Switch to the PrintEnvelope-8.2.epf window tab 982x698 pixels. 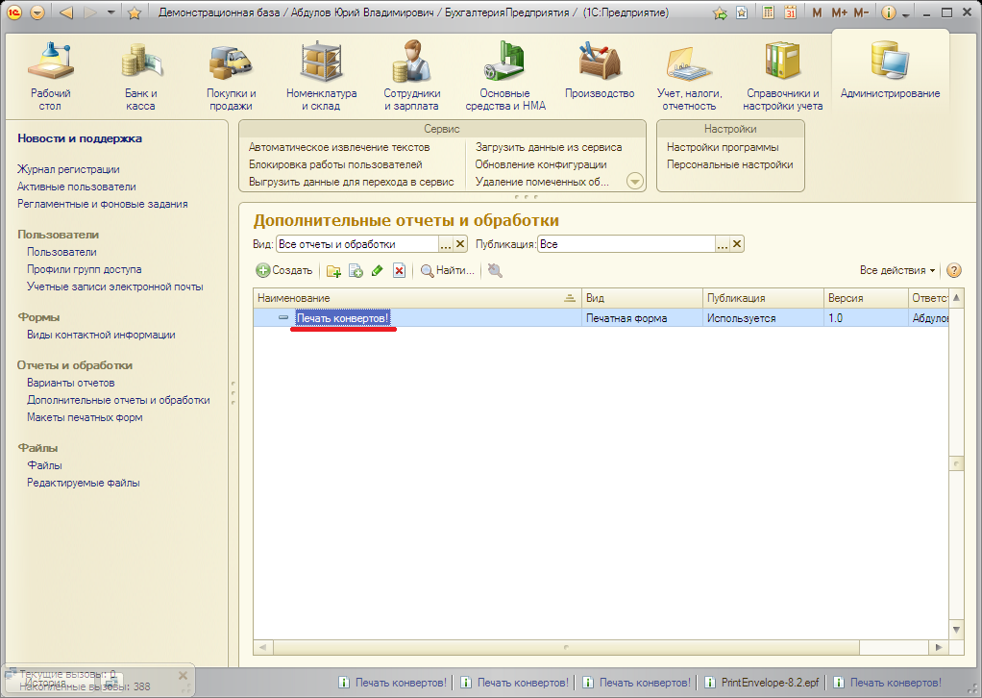coord(764,683)
